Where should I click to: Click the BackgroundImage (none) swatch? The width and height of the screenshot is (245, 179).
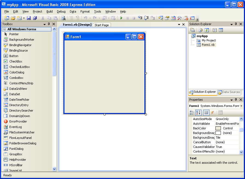tap(218, 133)
